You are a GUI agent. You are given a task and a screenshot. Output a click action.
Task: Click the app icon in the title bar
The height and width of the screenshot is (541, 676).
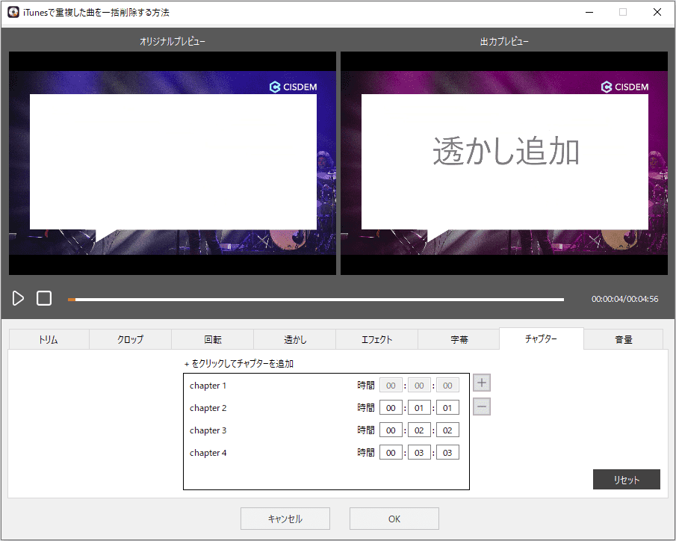click(x=13, y=12)
